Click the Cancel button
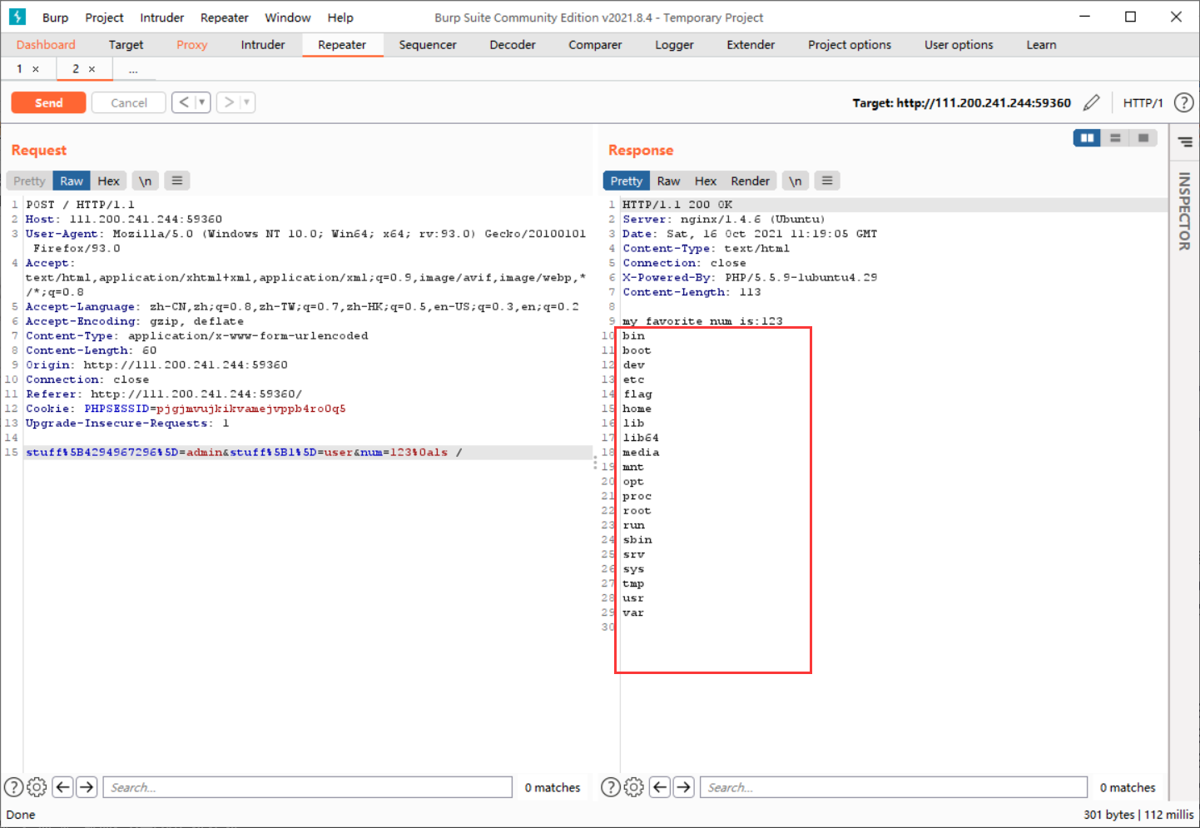Screen dimensions: 1200x828 [128, 102]
